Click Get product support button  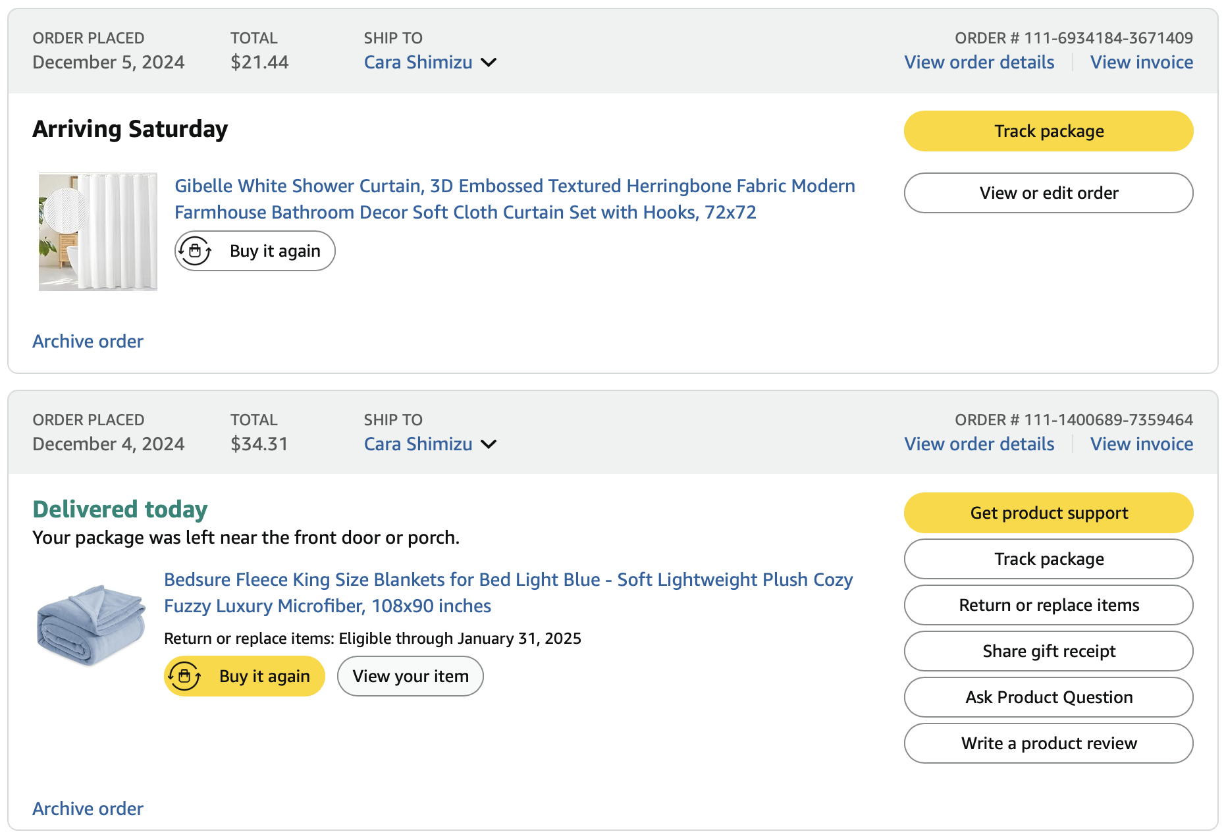point(1048,513)
